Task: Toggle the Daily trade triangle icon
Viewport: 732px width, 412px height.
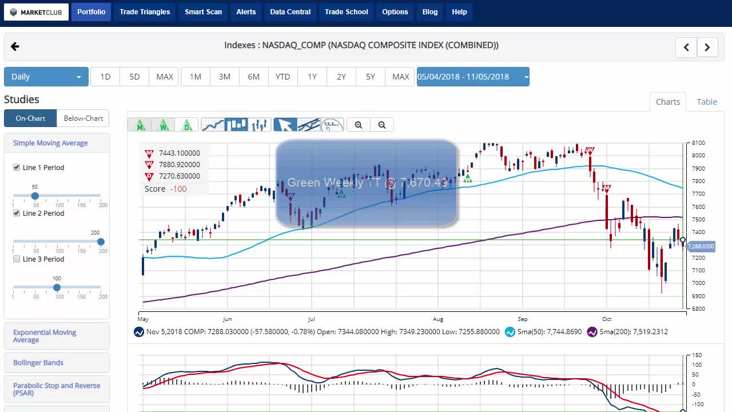Action: pos(186,125)
